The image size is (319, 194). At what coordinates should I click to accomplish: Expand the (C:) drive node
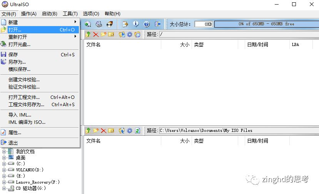pyautogui.click(x=4, y=164)
